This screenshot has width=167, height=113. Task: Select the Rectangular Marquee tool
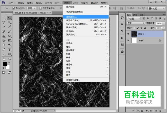coord(4,18)
